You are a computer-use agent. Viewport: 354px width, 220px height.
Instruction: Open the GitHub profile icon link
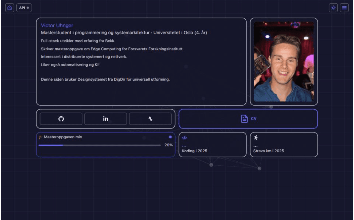(61, 119)
